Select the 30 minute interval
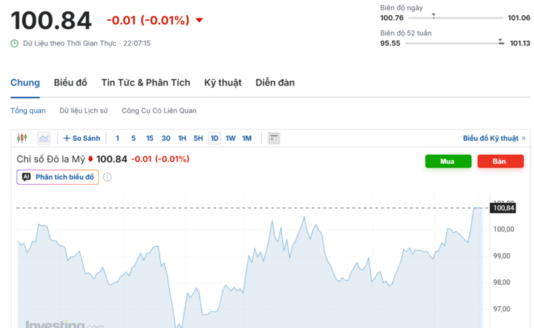 [166, 138]
